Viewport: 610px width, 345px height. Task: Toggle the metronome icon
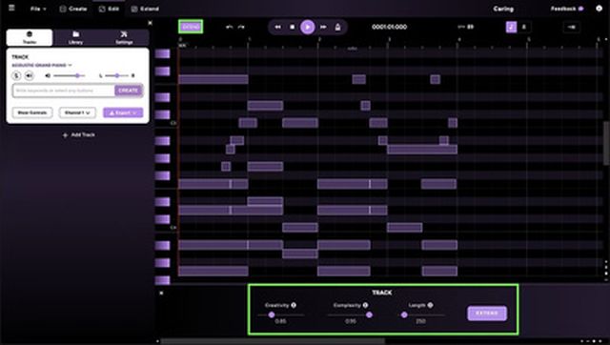pyautogui.click(x=337, y=27)
